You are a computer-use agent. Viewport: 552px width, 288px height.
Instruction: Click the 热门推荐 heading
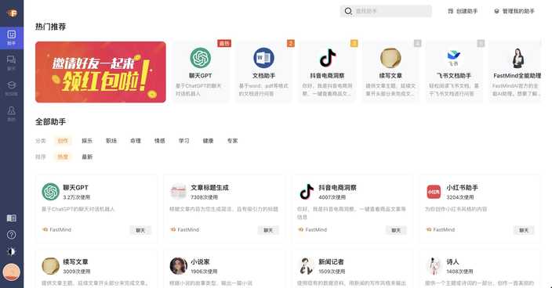[51, 27]
